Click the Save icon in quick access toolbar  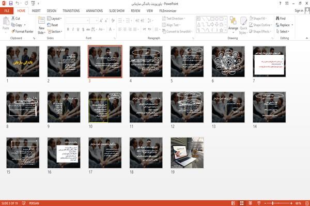click(x=11, y=4)
